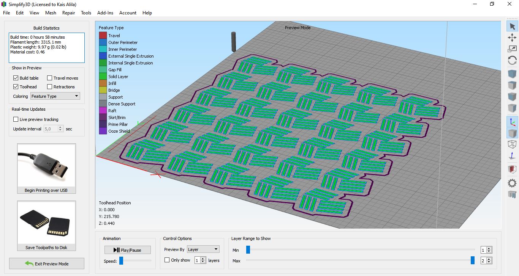Open the File menu

coord(6,13)
